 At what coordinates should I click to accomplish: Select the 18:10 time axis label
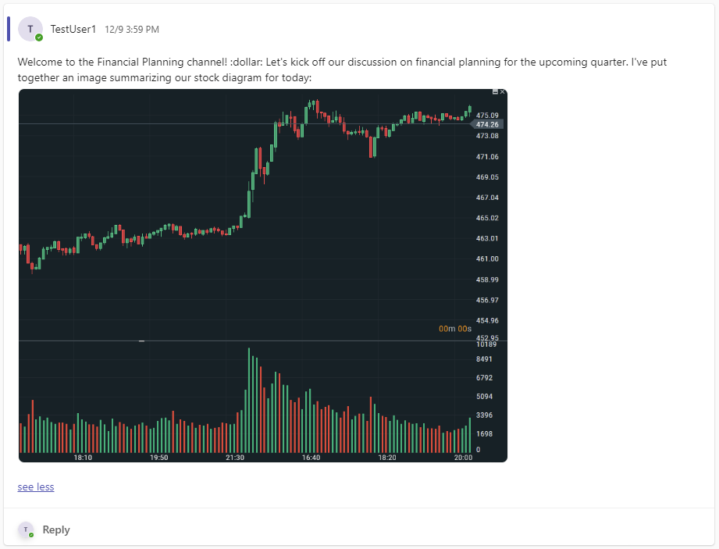(83, 458)
